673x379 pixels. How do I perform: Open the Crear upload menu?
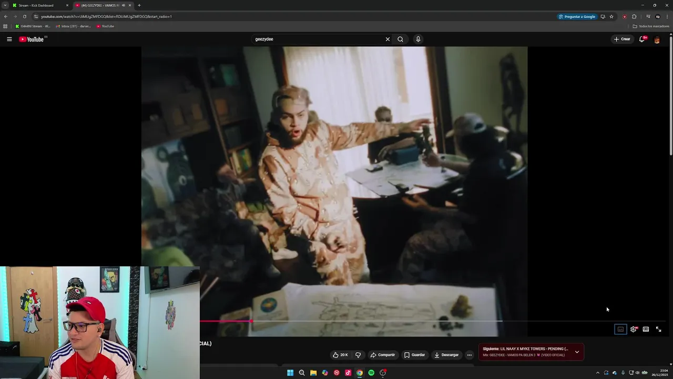point(622,39)
